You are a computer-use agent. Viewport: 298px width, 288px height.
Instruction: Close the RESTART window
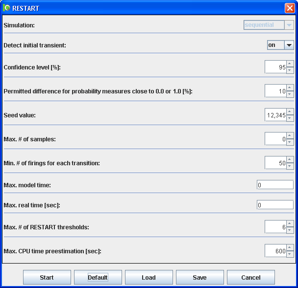tap(290, 8)
